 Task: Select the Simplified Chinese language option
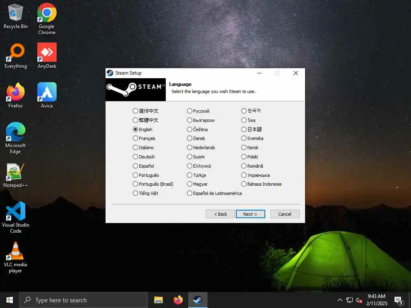(145, 111)
